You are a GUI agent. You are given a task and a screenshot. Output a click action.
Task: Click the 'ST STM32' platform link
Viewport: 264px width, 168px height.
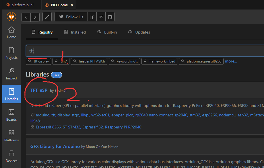point(71,127)
